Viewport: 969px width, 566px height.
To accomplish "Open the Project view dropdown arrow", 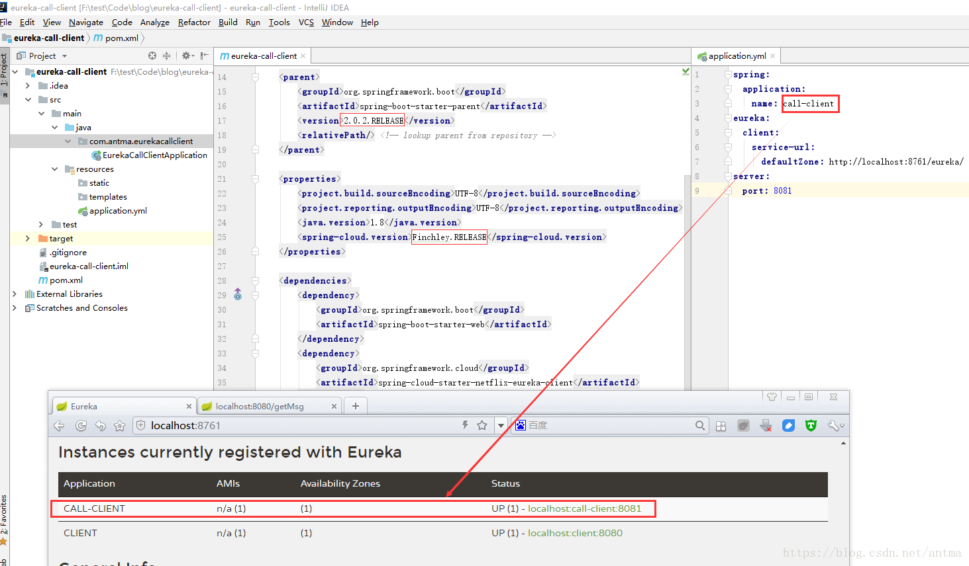I will [64, 56].
